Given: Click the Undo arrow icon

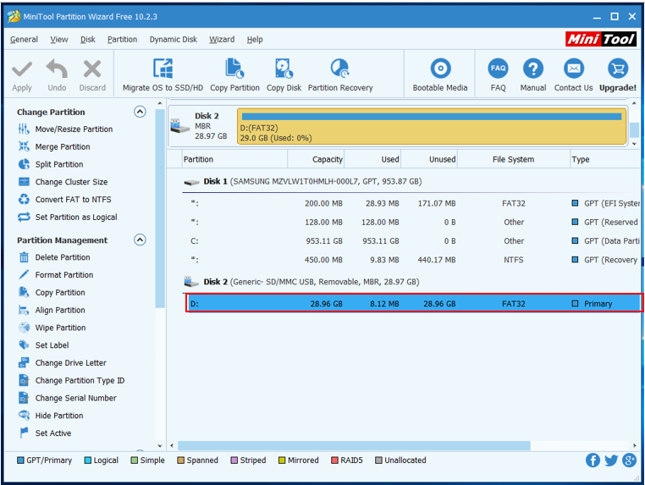Looking at the screenshot, I should (57, 69).
